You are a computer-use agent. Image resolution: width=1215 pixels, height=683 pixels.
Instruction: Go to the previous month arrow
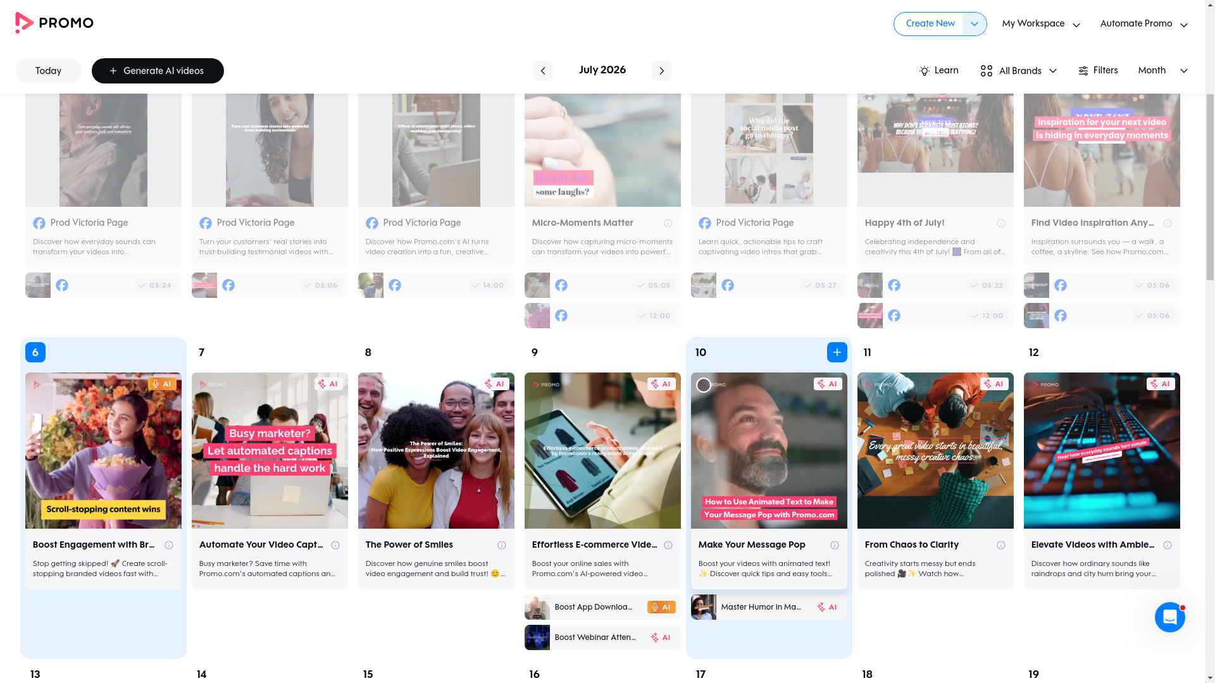coord(542,71)
